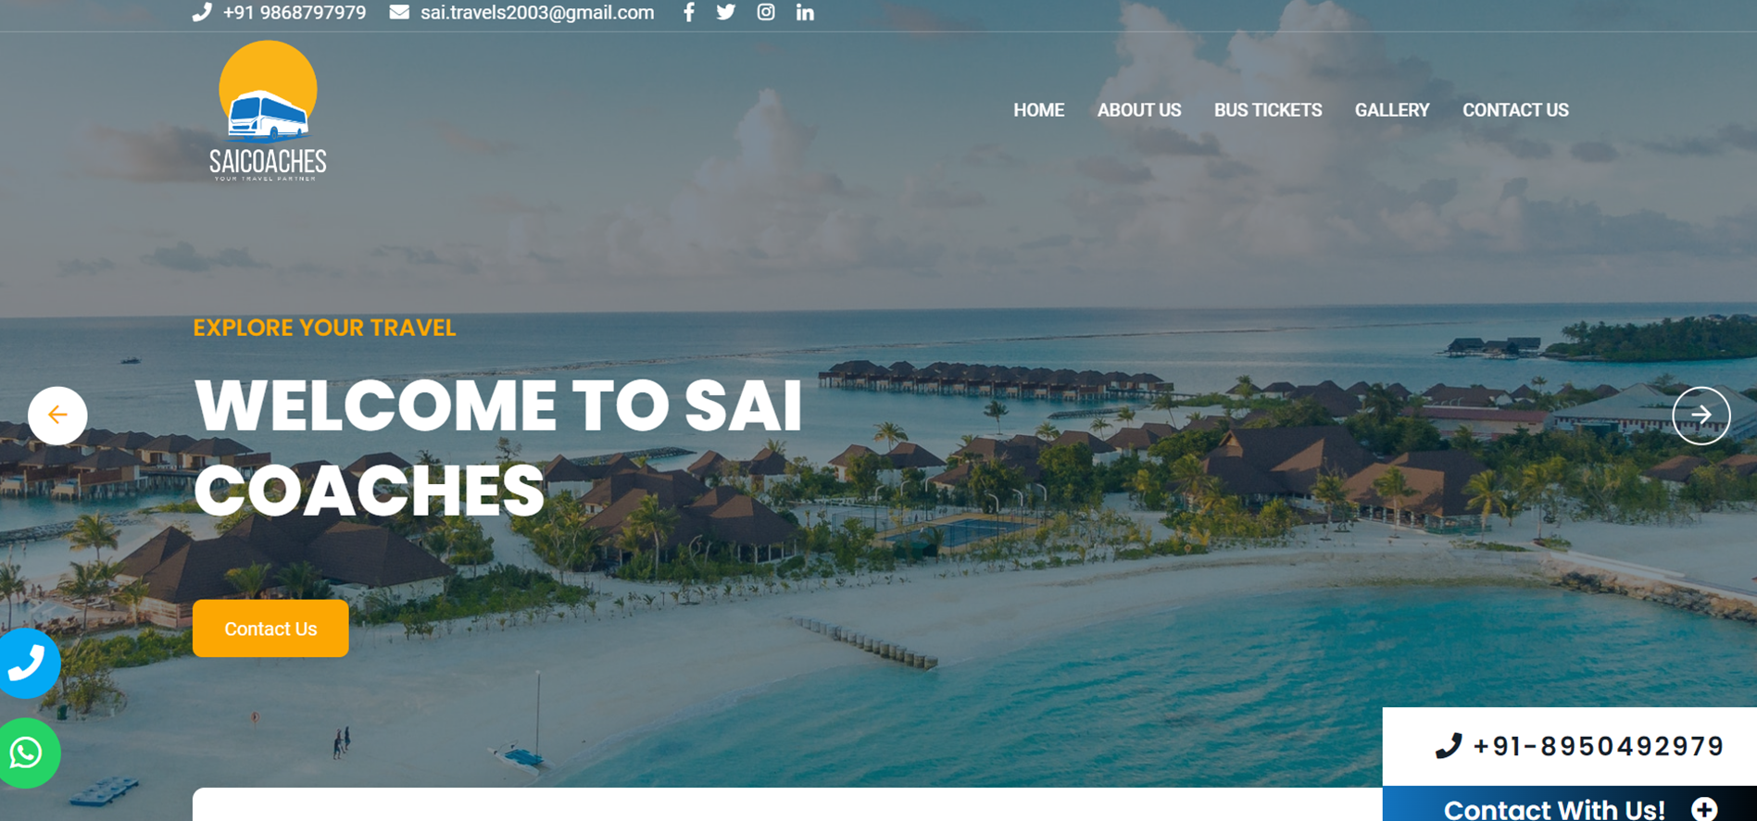Open the Instagram social icon

pyautogui.click(x=766, y=12)
